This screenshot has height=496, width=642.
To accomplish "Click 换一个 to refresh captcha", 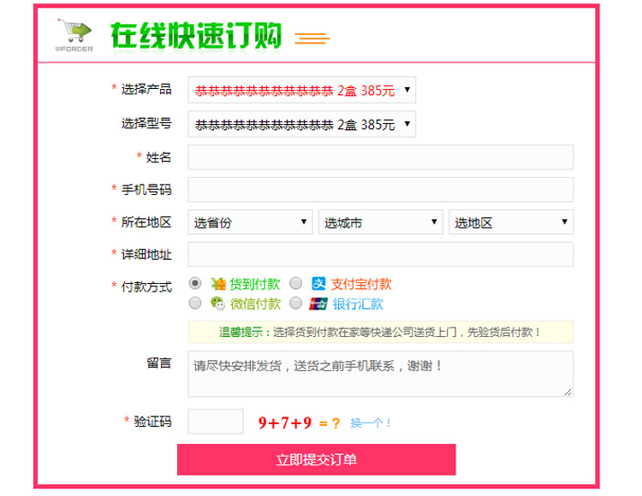I will pyautogui.click(x=371, y=422).
